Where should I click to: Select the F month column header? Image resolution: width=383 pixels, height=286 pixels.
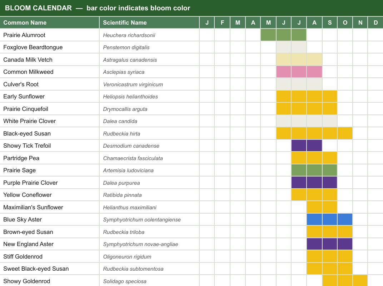[x=222, y=23]
